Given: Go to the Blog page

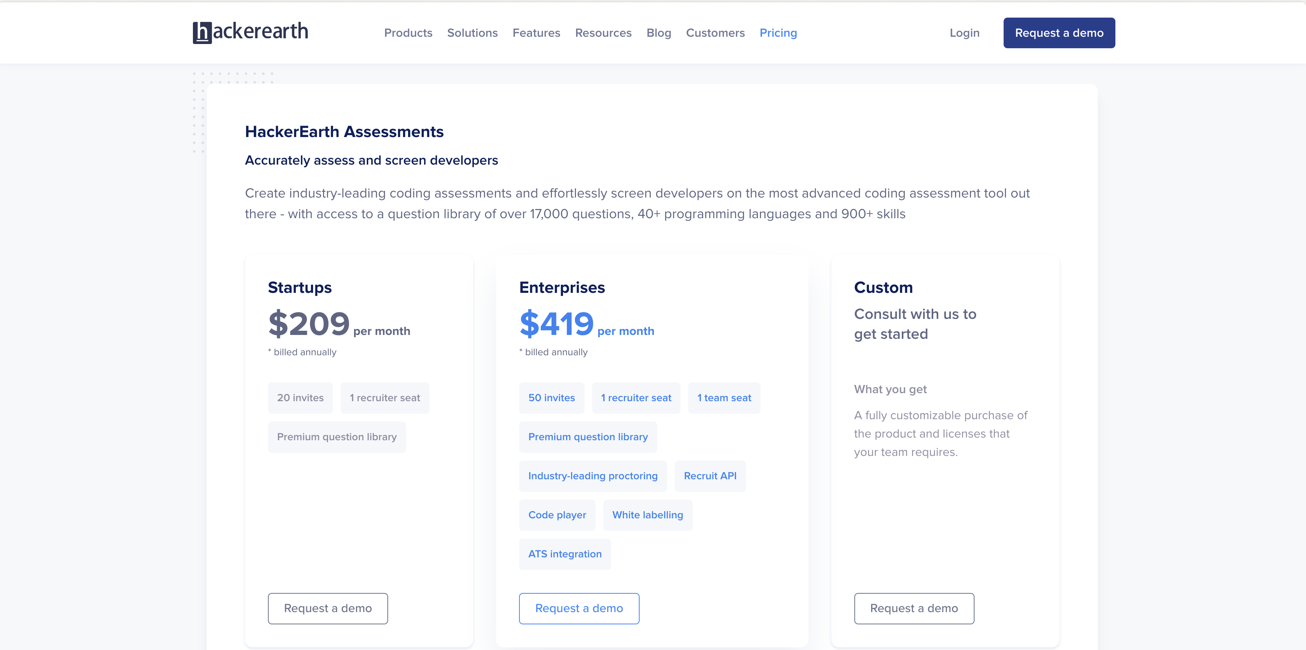Looking at the screenshot, I should (x=659, y=33).
